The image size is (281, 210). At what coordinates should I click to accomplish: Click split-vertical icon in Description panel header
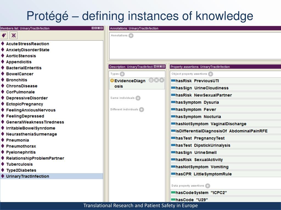coord(155,66)
